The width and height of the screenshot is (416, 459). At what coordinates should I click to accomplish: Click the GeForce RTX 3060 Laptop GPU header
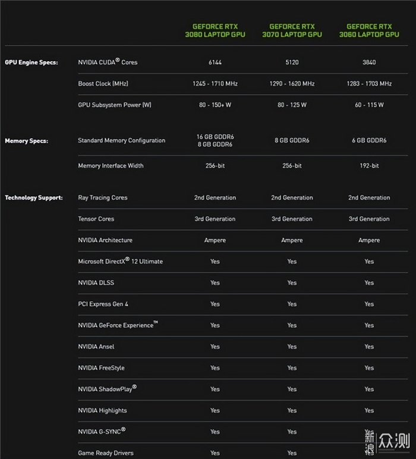(369, 30)
